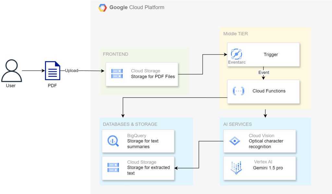Click the 'BigQuery' title text

click(x=136, y=135)
